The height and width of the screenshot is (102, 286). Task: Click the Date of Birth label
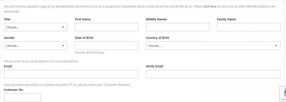click(x=84, y=38)
